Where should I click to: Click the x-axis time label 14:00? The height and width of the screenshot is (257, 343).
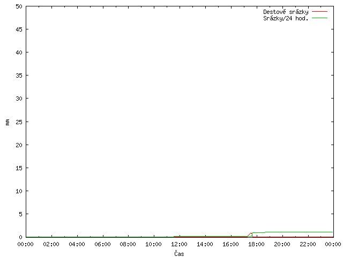(205, 244)
